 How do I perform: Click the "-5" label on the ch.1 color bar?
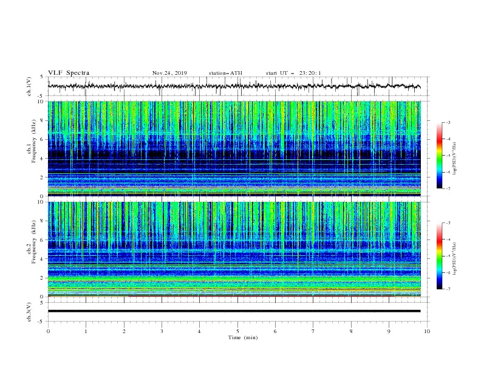click(x=448, y=156)
